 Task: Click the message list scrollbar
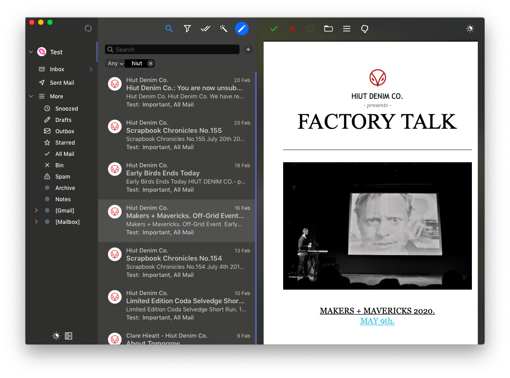(x=256, y=208)
